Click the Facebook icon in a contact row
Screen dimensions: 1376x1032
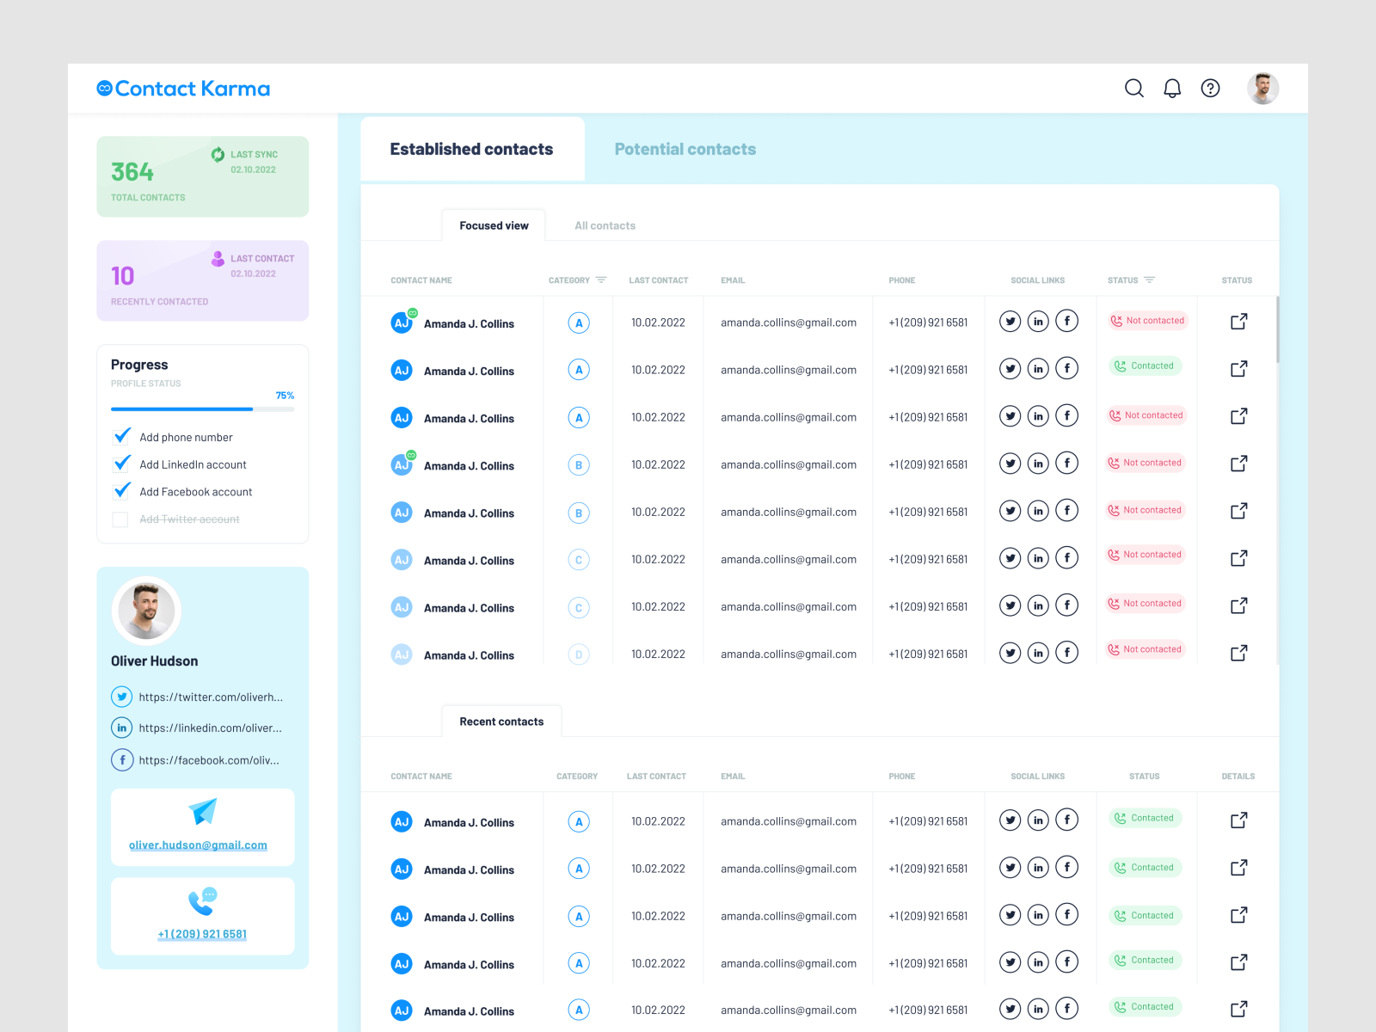[1066, 320]
